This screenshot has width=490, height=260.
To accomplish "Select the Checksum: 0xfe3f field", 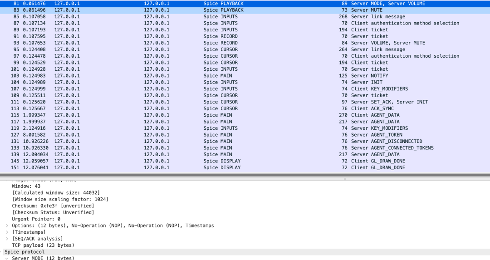I will tap(53, 206).
